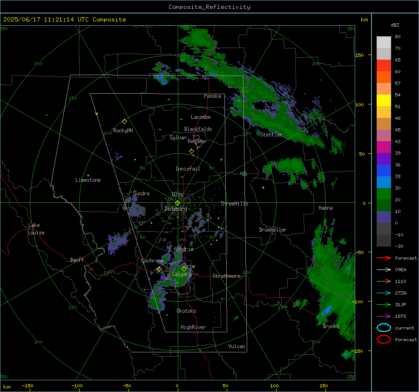Screen dimensions: 419x392
Task: Click the magenta 18TS arrow icon
Action: pos(384,316)
